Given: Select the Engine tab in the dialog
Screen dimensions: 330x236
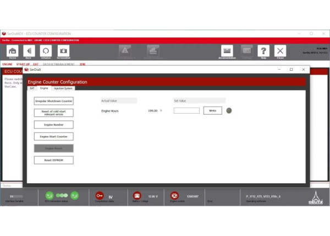Looking at the screenshot, I should [44, 88].
